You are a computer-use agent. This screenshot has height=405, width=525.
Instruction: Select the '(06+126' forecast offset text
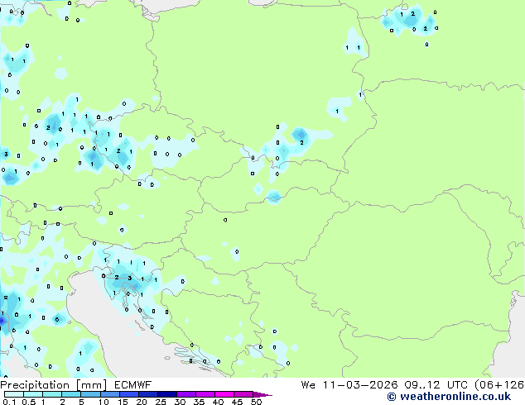[499, 385]
